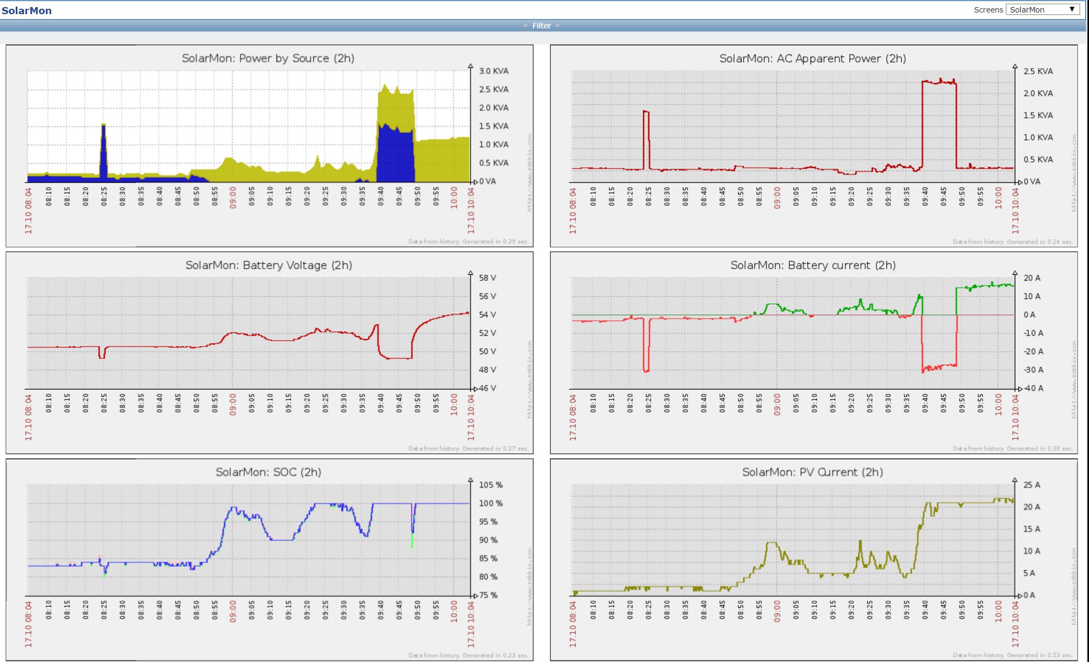Click the 'SolarMon: SOC (2h)' title
This screenshot has height=662, width=1089.
(x=268, y=472)
